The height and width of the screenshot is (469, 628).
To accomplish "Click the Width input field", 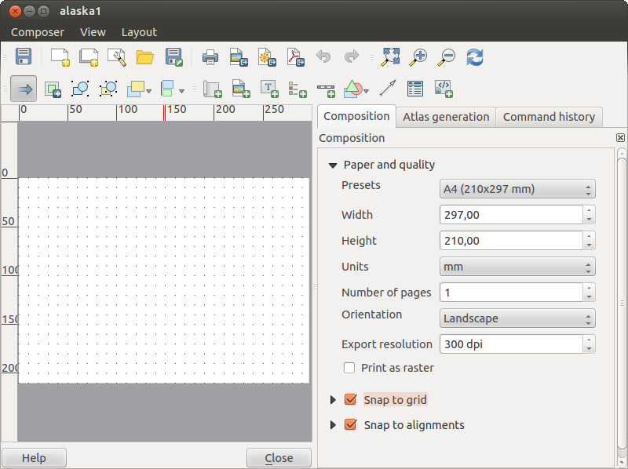I will tap(511, 215).
